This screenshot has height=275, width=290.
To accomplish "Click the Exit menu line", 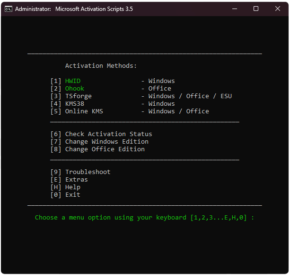I will (x=65, y=195).
